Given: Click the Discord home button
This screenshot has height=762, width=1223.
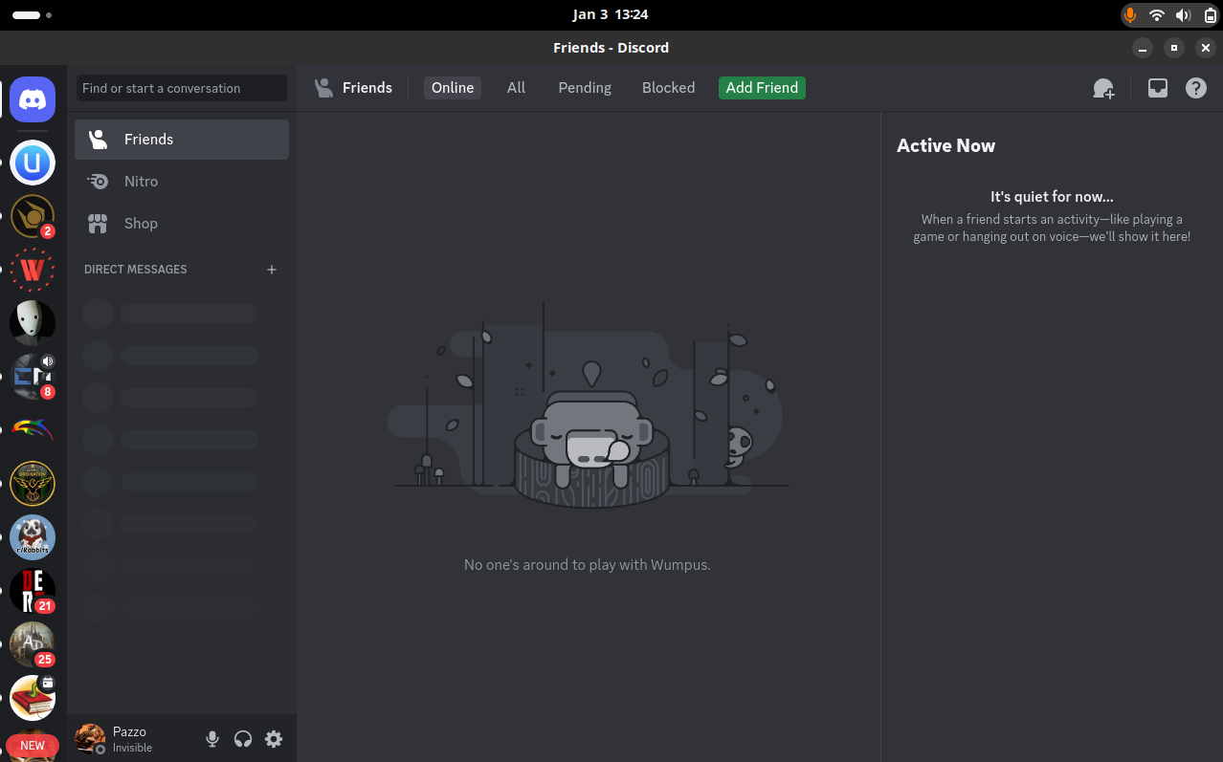Looking at the screenshot, I should (32, 98).
